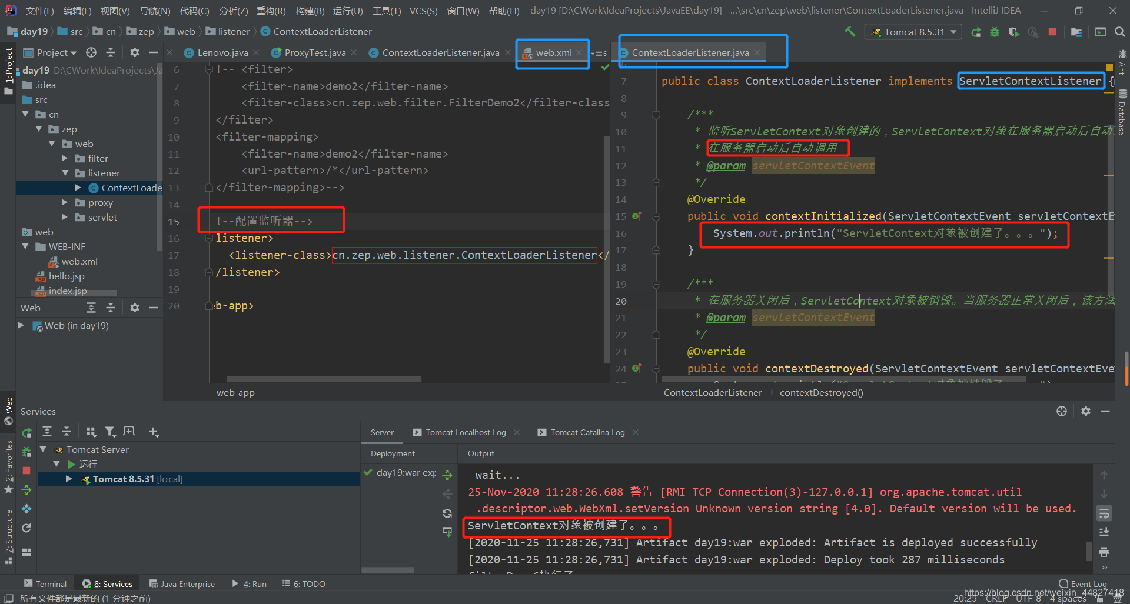Image resolution: width=1130 pixels, height=604 pixels.
Task: Toggle the 7: Structure tool window
Action: 8,536
